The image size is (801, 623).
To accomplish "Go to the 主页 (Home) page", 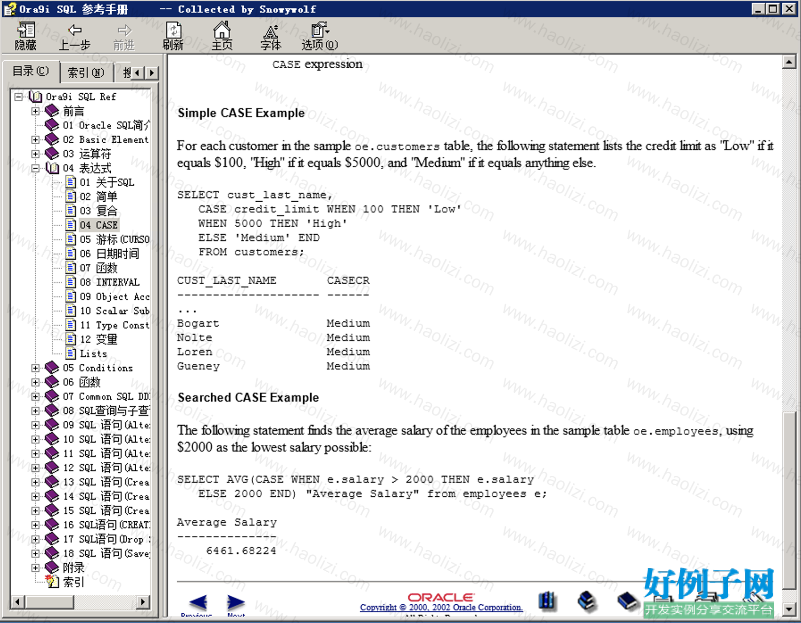I will click(222, 37).
